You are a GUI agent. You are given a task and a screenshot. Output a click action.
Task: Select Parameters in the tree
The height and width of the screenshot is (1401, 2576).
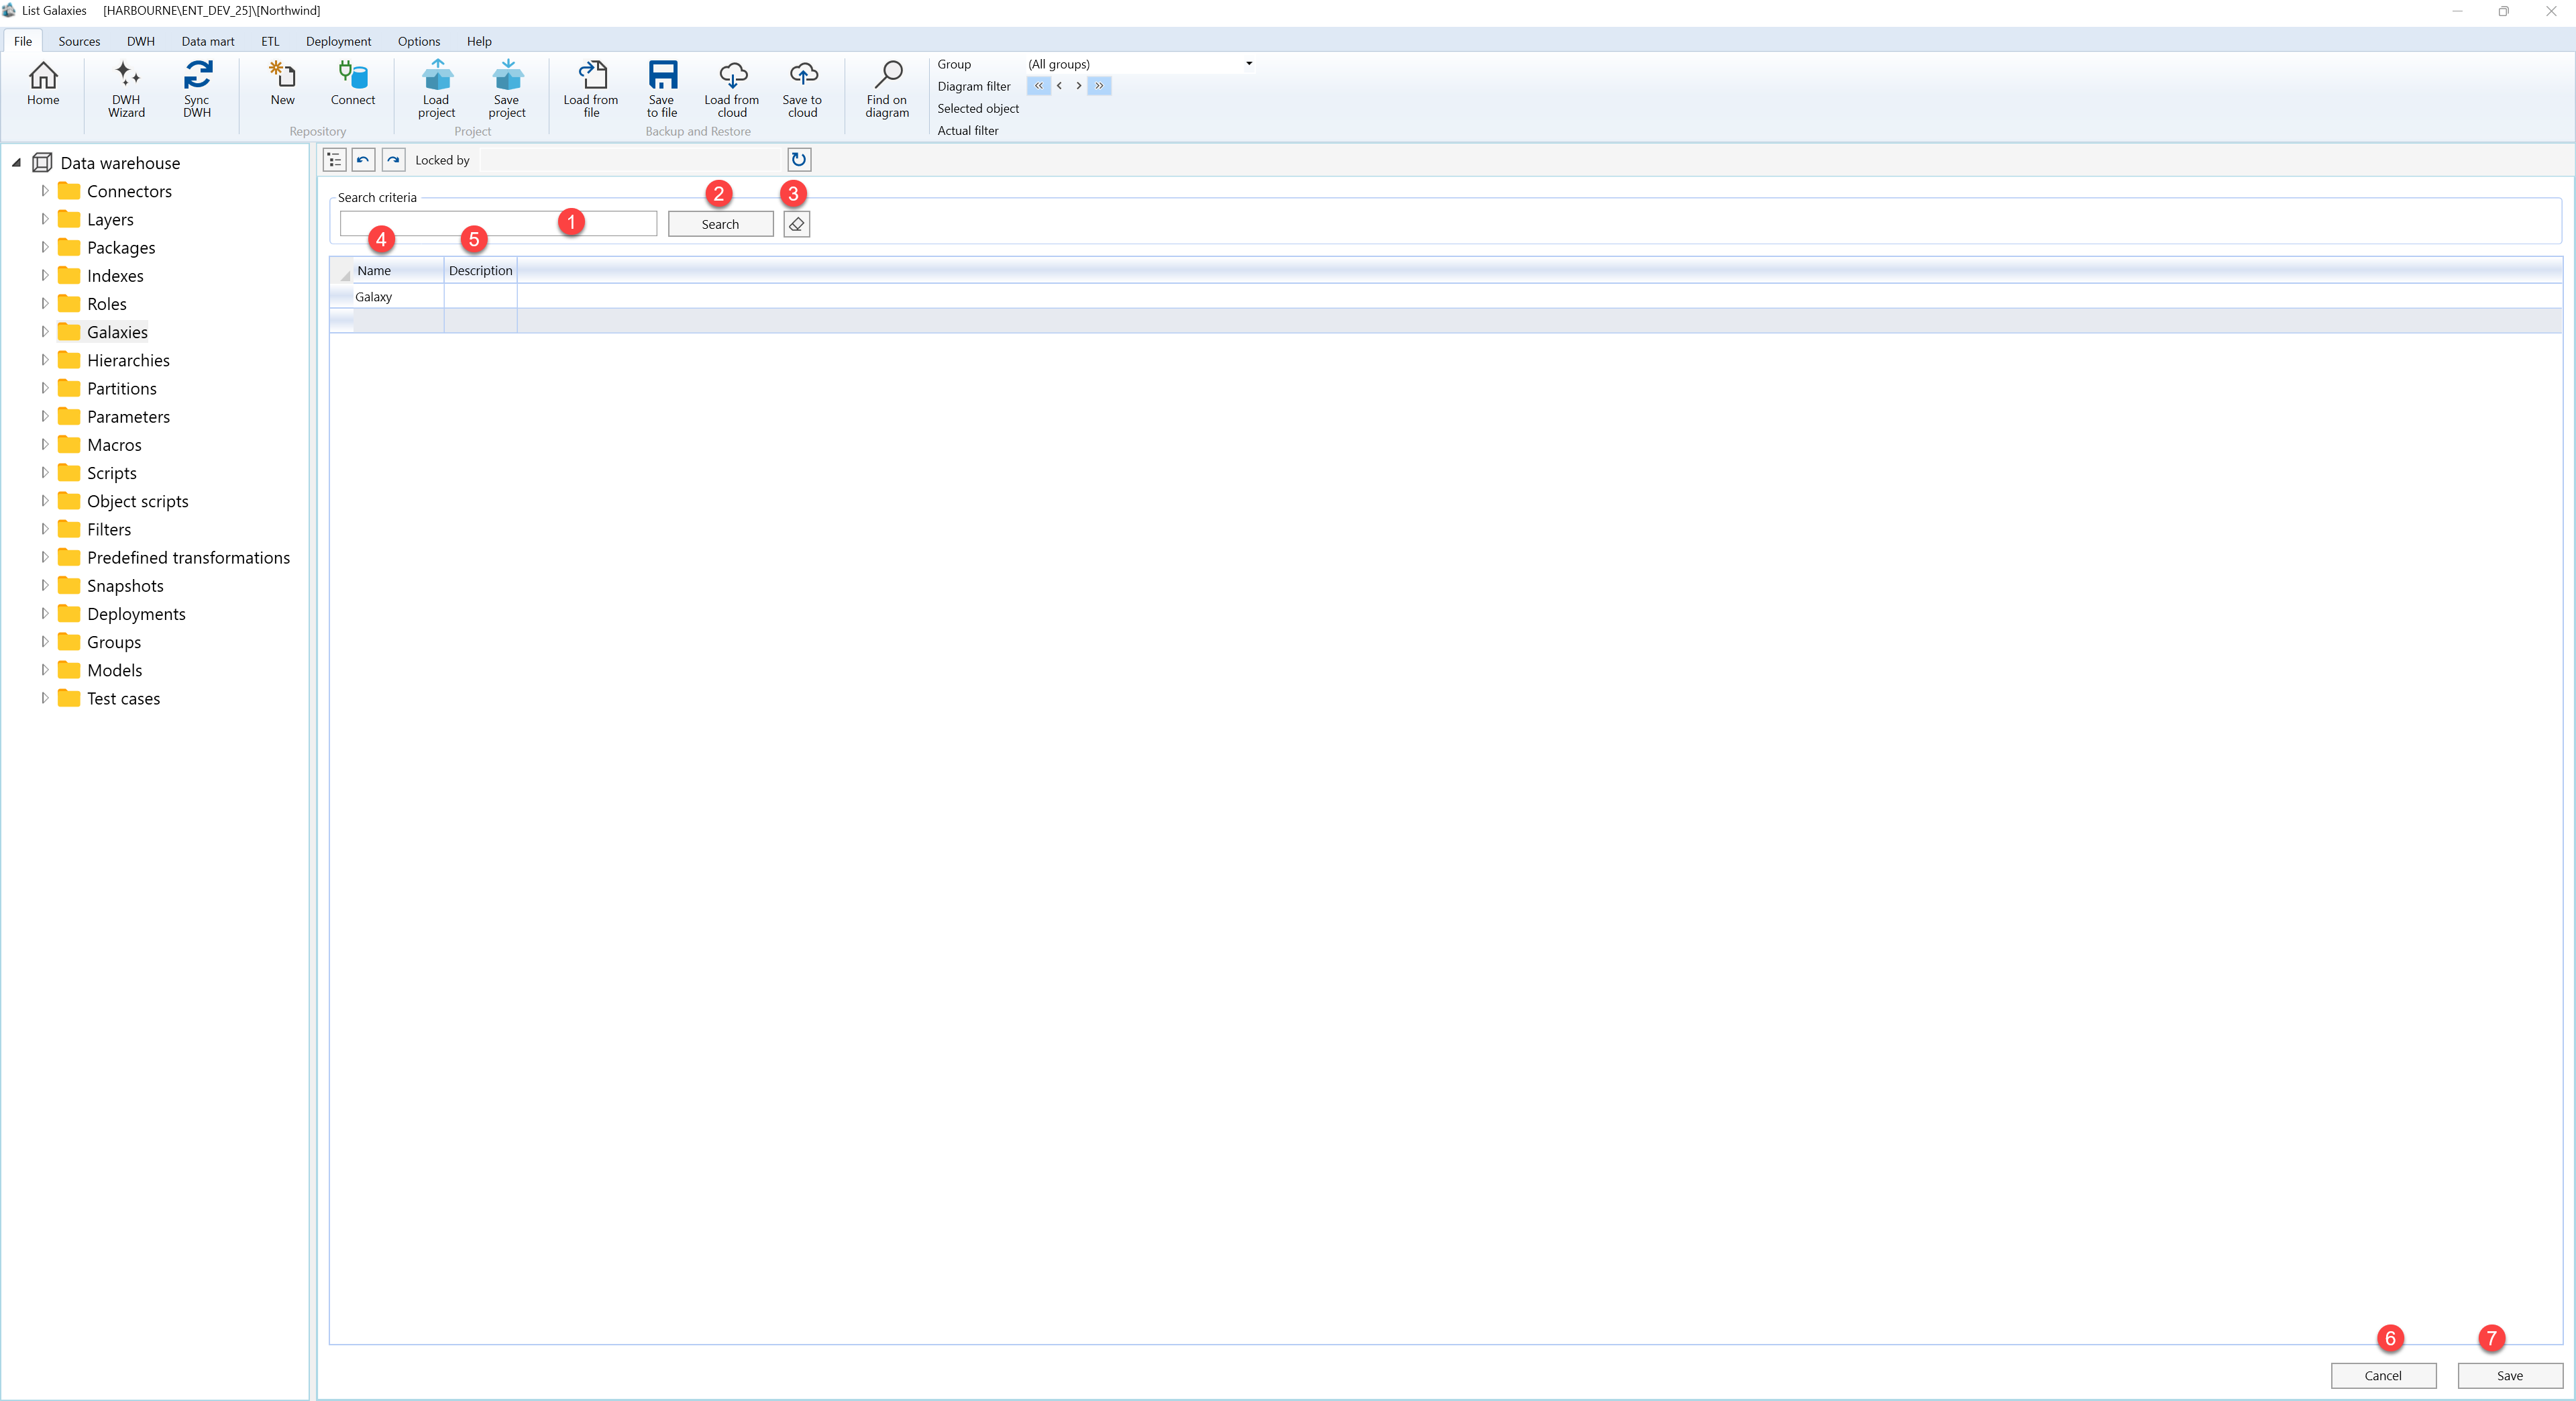(128, 416)
